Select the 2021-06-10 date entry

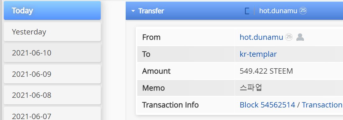click(52, 53)
